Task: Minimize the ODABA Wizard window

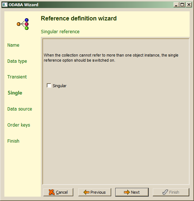Action: click(x=176, y=5)
